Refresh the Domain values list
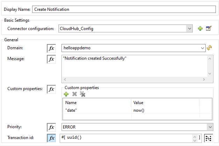Viewport: 219px width, 146px height. tap(210, 48)
